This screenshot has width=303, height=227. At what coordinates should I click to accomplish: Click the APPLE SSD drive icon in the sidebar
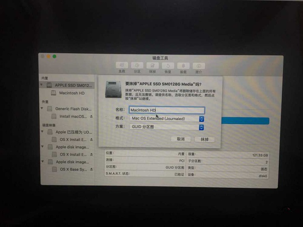[x=49, y=85]
